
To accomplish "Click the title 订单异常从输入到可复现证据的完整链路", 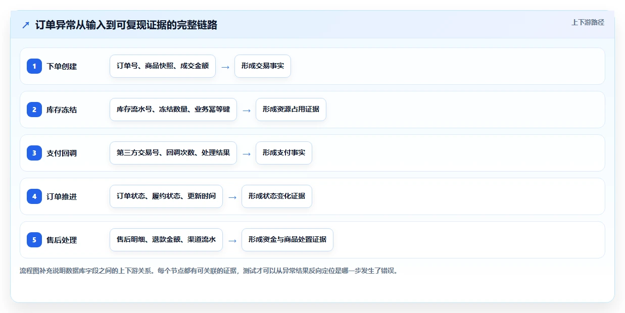I will pyautogui.click(x=126, y=25).
